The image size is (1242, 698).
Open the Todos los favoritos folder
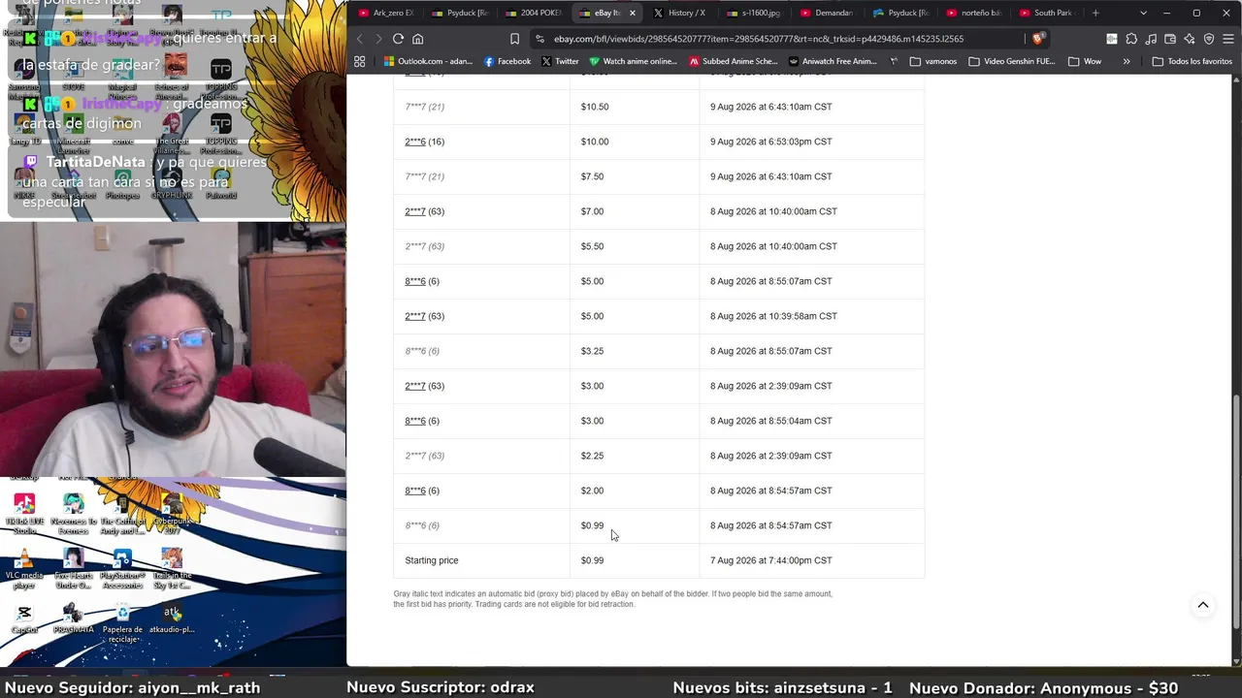coord(1192,61)
